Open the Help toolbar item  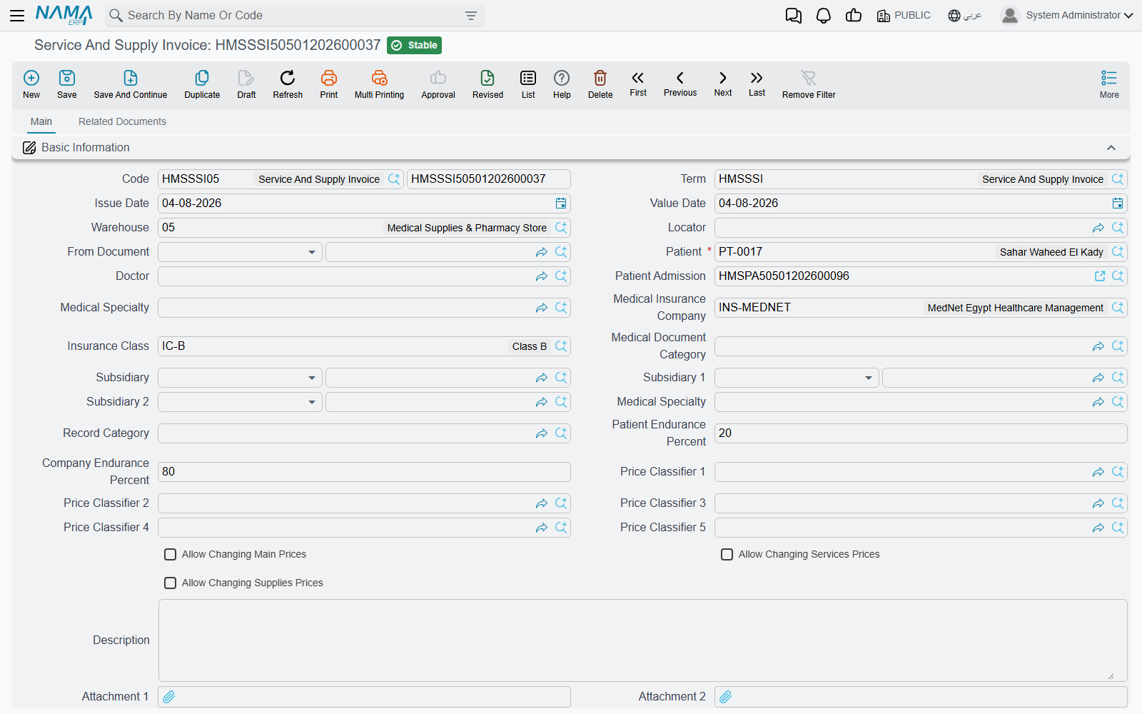[562, 84]
